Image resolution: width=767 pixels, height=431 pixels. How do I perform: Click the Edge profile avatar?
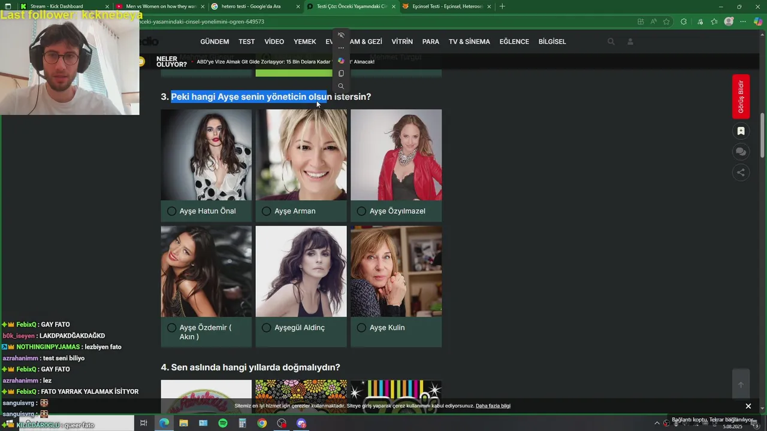click(729, 22)
